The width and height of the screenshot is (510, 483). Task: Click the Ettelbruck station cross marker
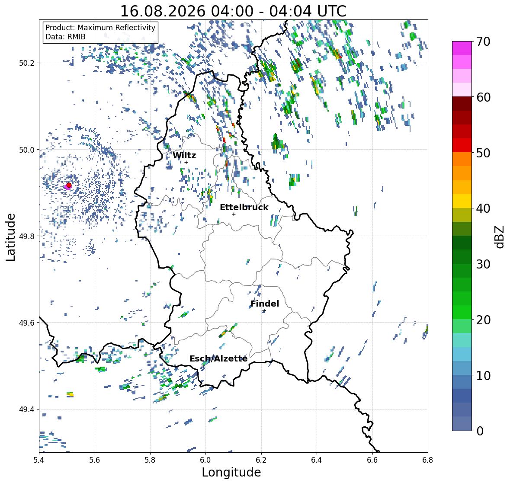[x=234, y=214]
